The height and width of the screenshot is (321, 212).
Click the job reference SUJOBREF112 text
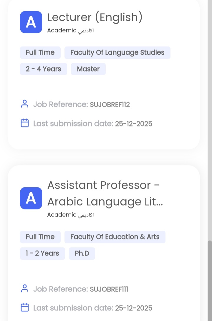point(110,105)
